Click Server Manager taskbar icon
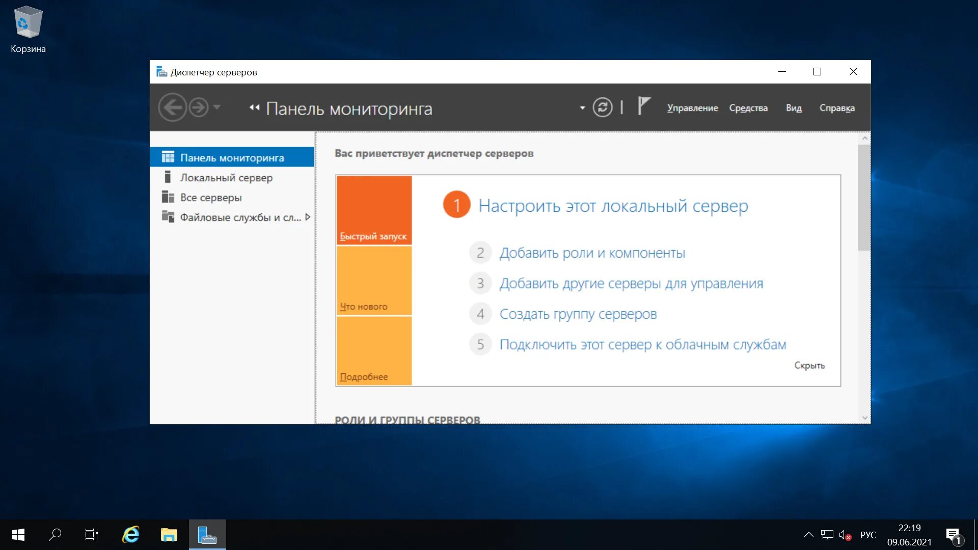978x550 pixels. 207,535
